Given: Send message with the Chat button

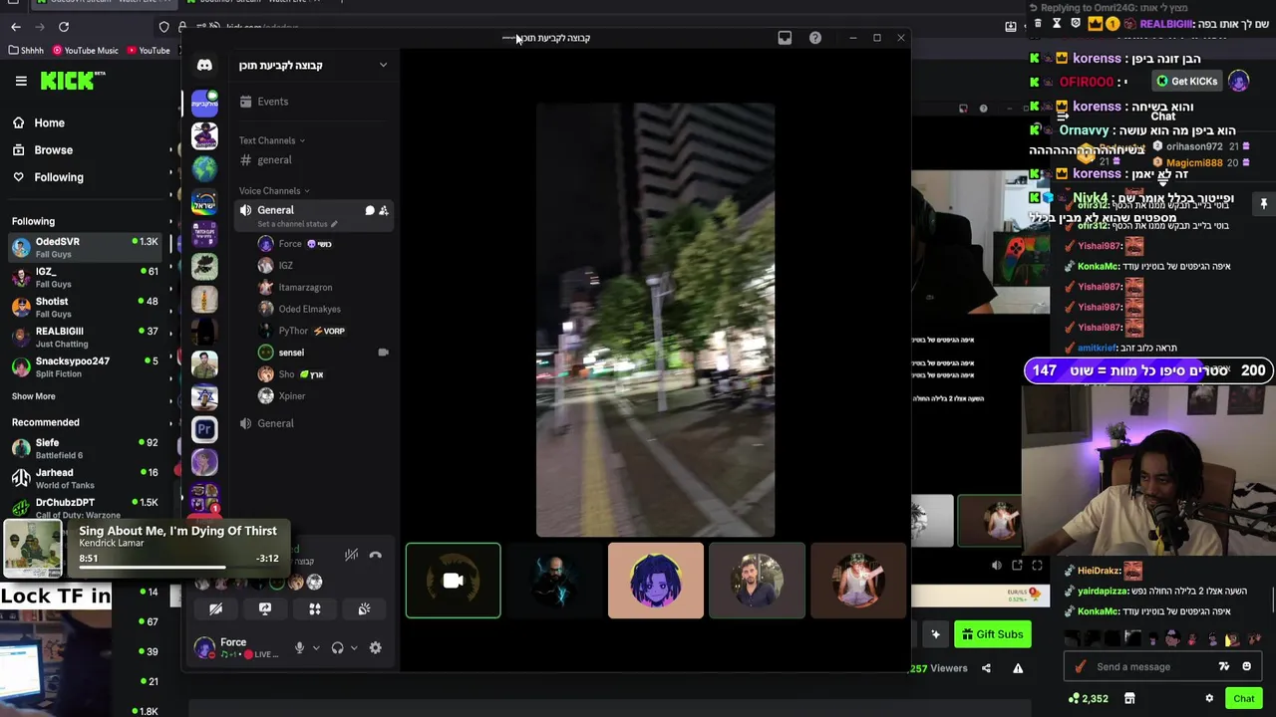Looking at the screenshot, I should (1243, 699).
